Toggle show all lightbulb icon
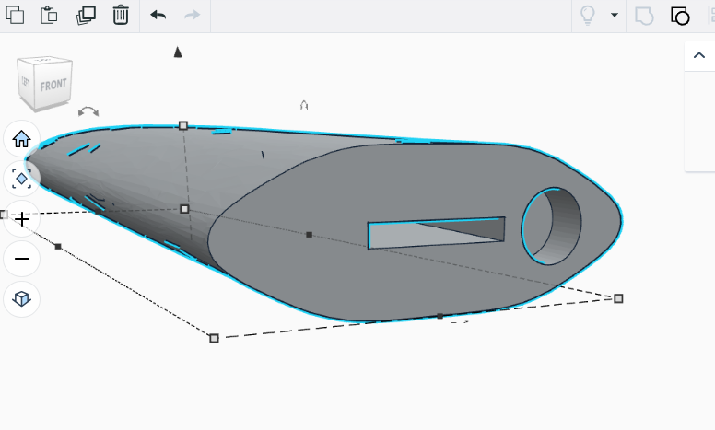715x430 pixels. click(587, 15)
